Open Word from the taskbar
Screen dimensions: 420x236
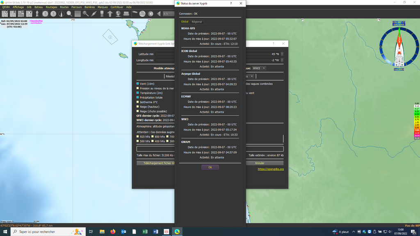[x=155, y=232]
